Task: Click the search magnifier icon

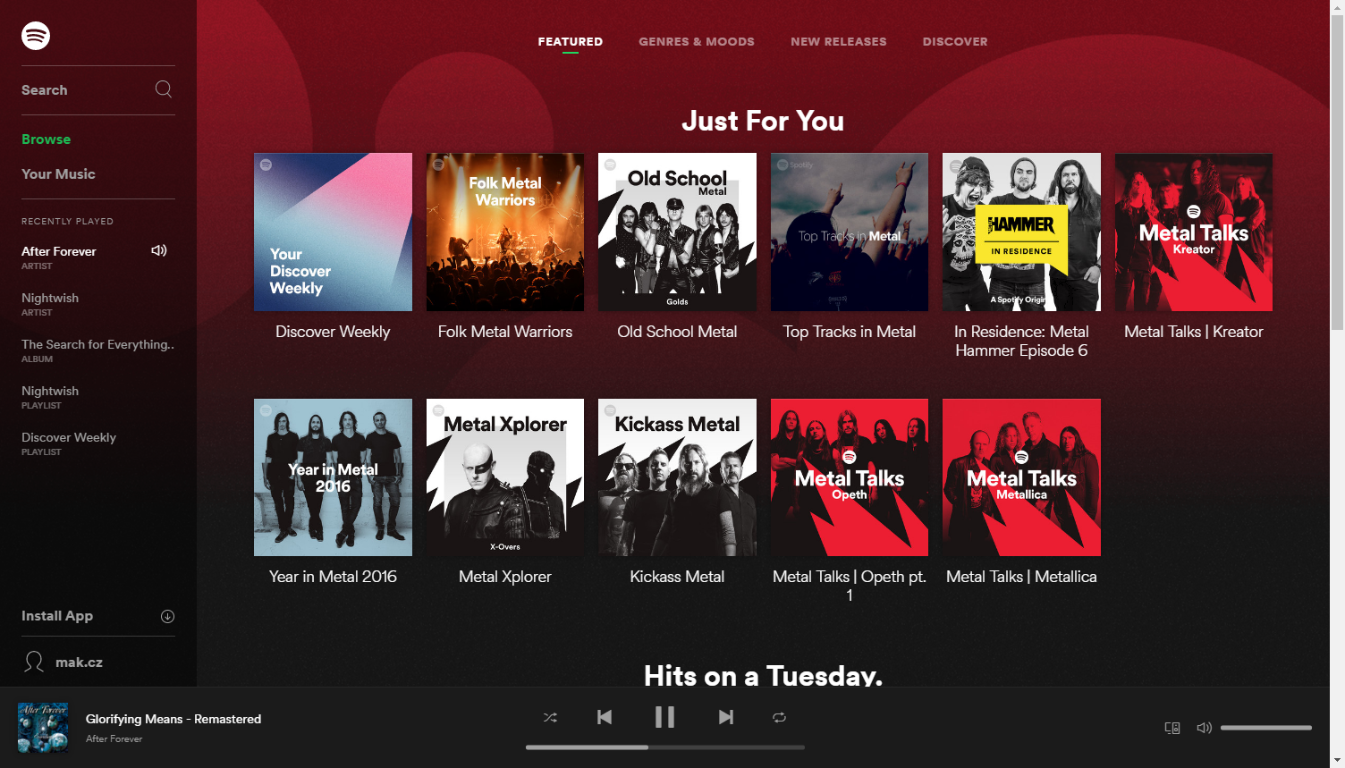Action: click(x=164, y=89)
